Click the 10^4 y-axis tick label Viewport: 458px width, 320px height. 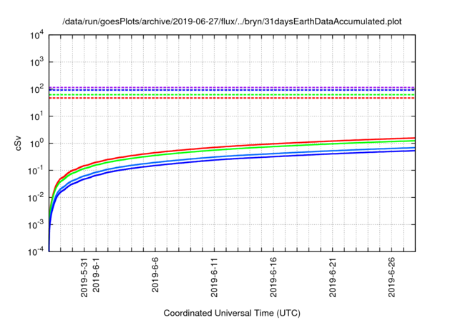(x=36, y=35)
